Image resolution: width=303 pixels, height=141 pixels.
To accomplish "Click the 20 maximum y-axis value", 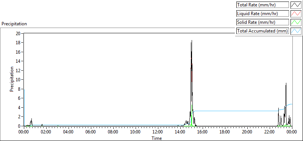I will (x=18, y=33).
